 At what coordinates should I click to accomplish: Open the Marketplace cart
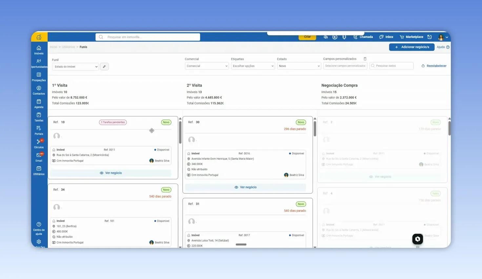(x=411, y=37)
